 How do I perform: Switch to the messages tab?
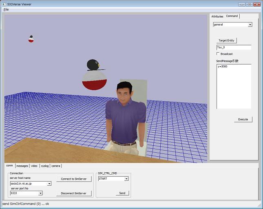click(22, 166)
